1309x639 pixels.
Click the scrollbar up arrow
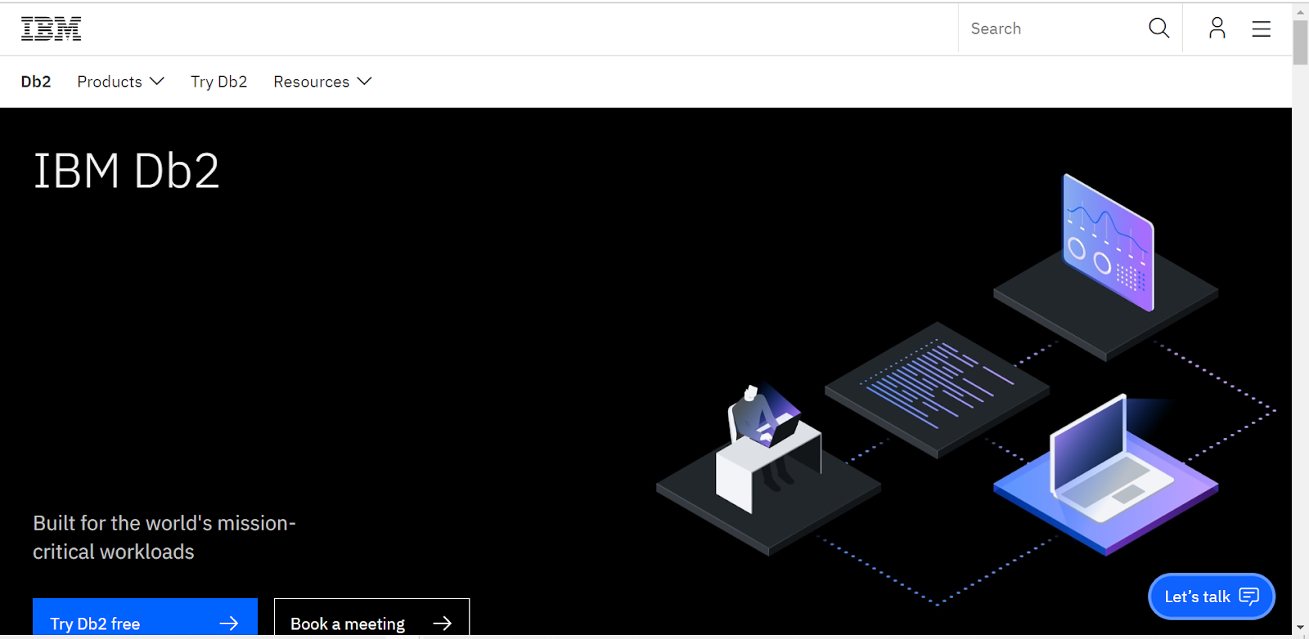pos(1300,11)
